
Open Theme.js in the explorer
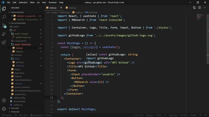tap(26, 66)
